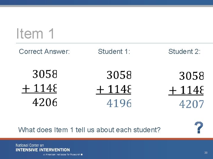Image resolution: width=213 pixels, height=159 pixels.
Task: Select Student 1's blue answer 4196
Action: coord(118,103)
